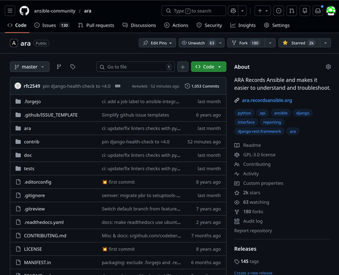Image resolution: width=339 pixels, height=275 pixels.
Task: Open the doc folder
Action: click(28, 155)
